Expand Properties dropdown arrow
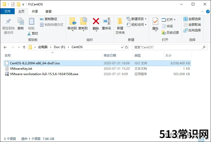This screenshot has width=211, height=142. point(156,31)
